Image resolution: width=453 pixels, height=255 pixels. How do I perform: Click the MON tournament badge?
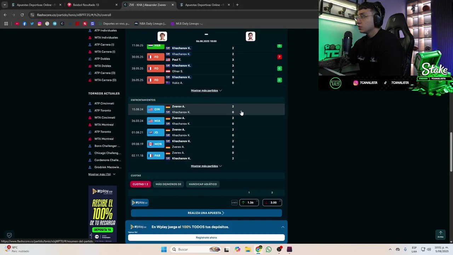pos(156,144)
